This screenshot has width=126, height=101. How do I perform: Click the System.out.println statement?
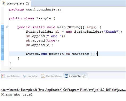(x=61, y=54)
